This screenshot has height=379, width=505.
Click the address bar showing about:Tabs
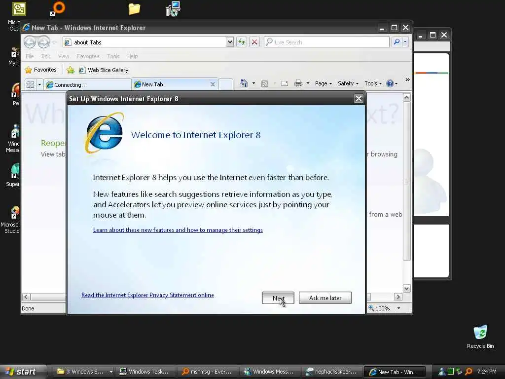pos(145,42)
